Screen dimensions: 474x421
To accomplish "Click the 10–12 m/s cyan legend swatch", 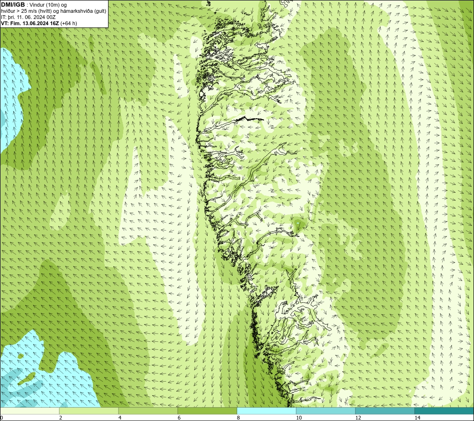I will coord(326,411).
